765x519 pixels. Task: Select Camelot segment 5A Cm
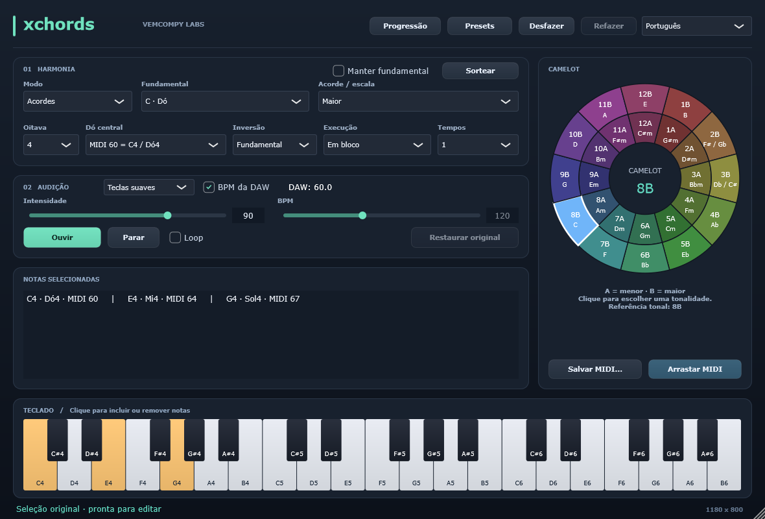[x=670, y=224]
